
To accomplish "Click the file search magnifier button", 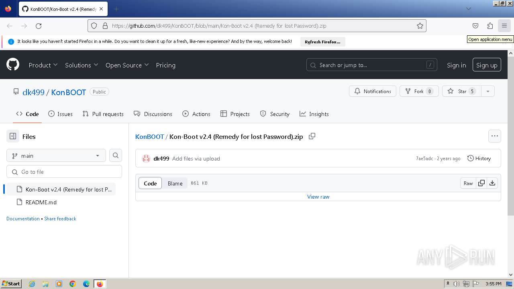I will pyautogui.click(x=116, y=155).
